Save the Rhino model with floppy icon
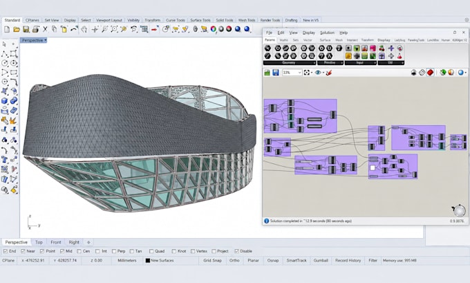 click(26, 30)
